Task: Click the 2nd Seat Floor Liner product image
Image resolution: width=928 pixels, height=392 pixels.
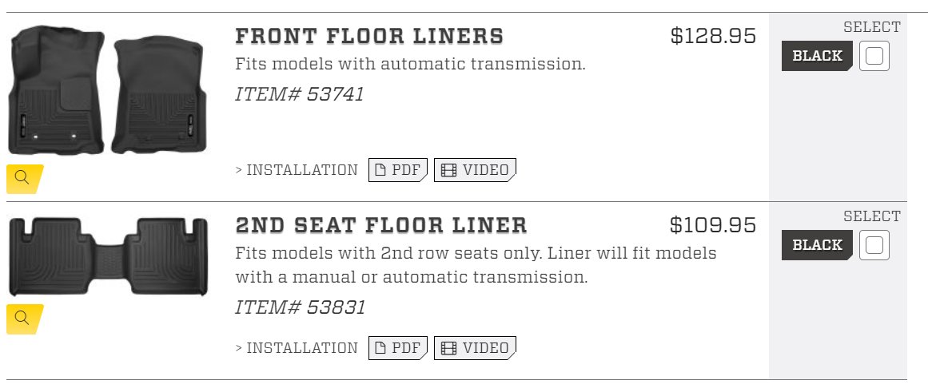Action: pos(108,256)
